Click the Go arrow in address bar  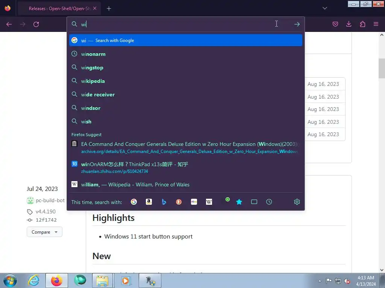[297, 24]
